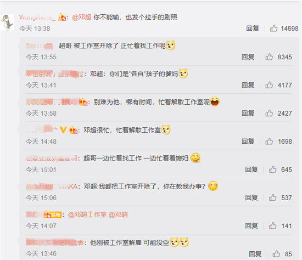
Task: Click 回复 on the 13:58 comment
Action: (x=248, y=113)
